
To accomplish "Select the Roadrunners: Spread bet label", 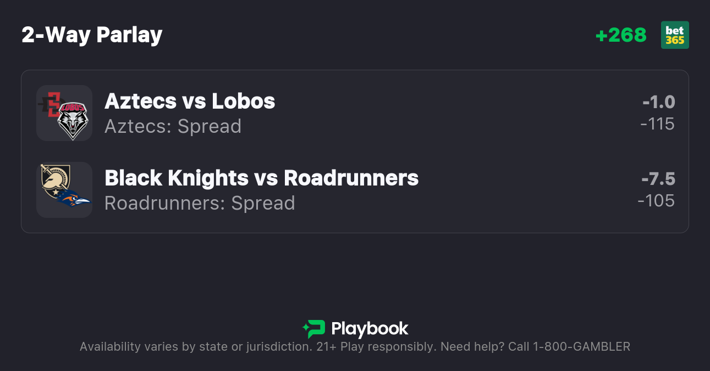I will pyautogui.click(x=200, y=203).
